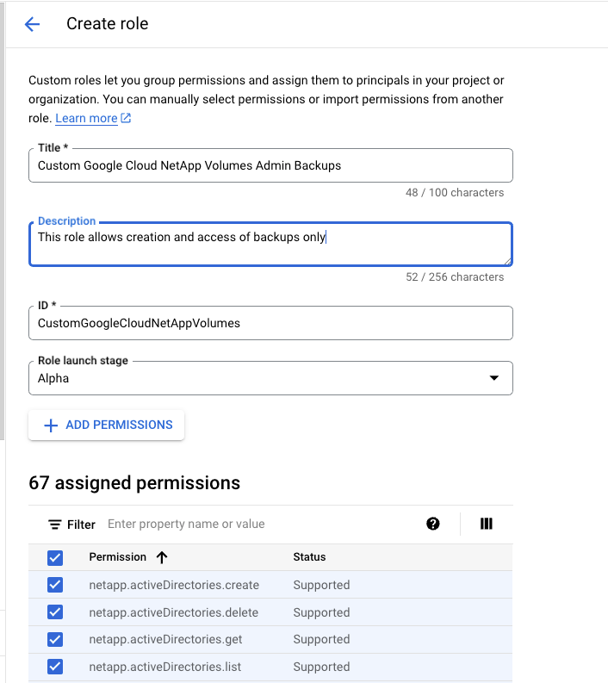Click the filter help question mark icon

[x=433, y=524]
